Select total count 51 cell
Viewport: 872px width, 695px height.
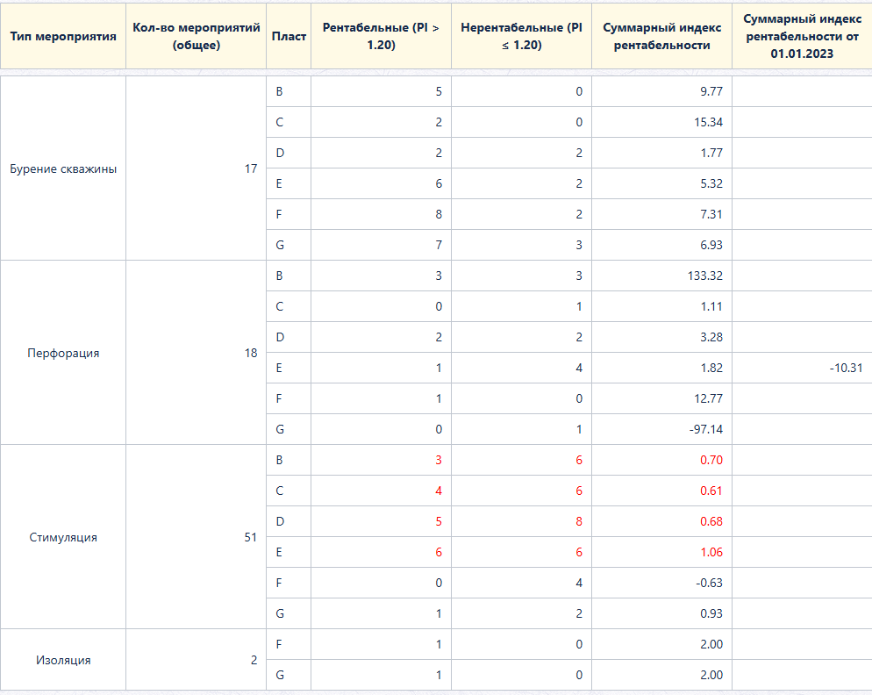196,537
